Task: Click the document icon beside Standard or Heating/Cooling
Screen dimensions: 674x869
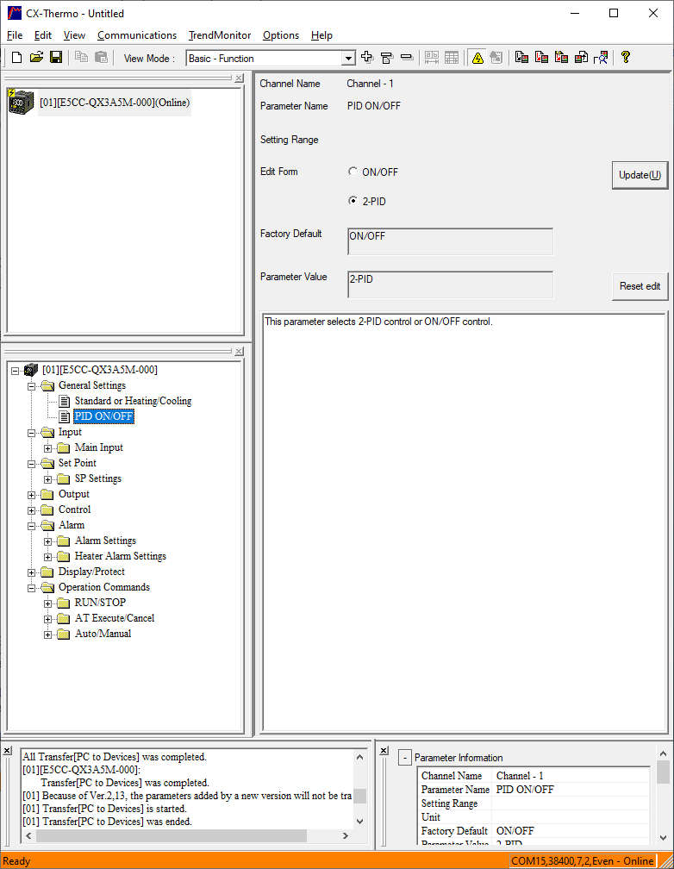Action: (x=65, y=401)
